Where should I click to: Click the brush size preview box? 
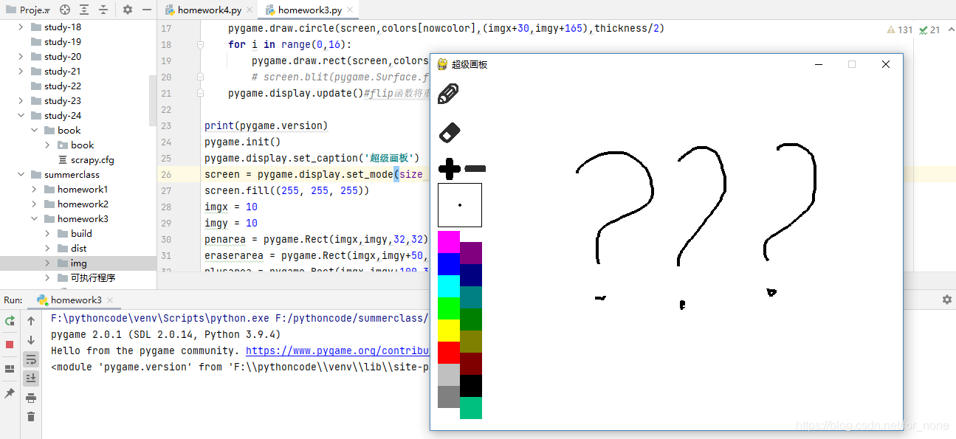point(460,205)
